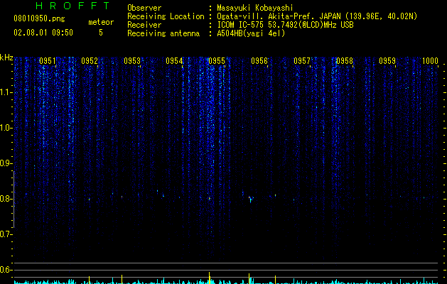Click the 0.7 kHz axis tick label

pos(6,234)
